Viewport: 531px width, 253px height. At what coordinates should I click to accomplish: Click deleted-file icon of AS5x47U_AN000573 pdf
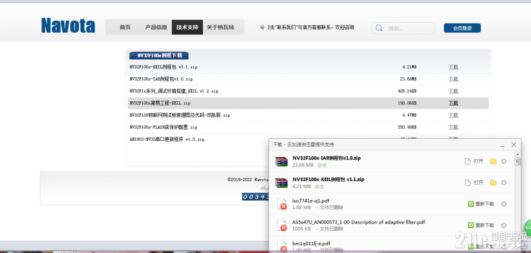tap(282, 225)
